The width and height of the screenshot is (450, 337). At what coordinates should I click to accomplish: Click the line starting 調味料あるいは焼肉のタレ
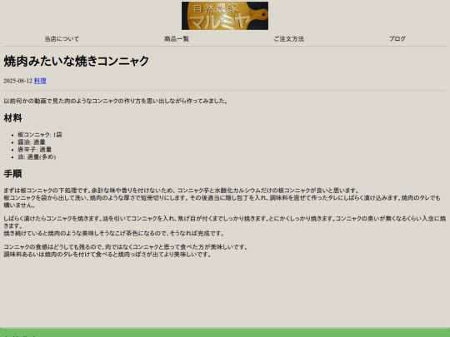tap(107, 255)
